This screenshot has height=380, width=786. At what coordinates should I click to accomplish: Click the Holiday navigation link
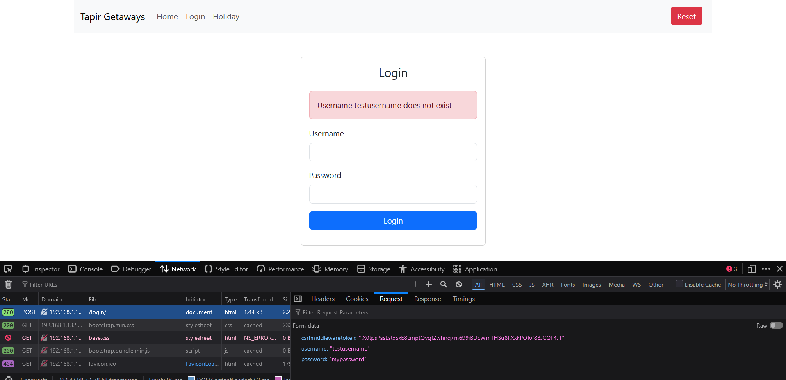click(226, 17)
